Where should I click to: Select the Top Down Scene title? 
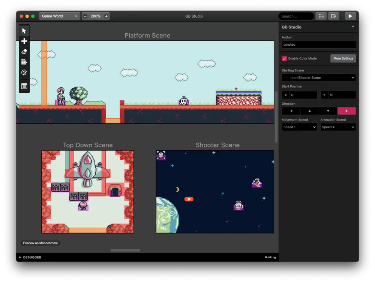coord(88,145)
